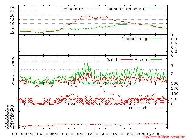Click temperature axis value 14
Screen dimensions: 186x139
point(12,28)
